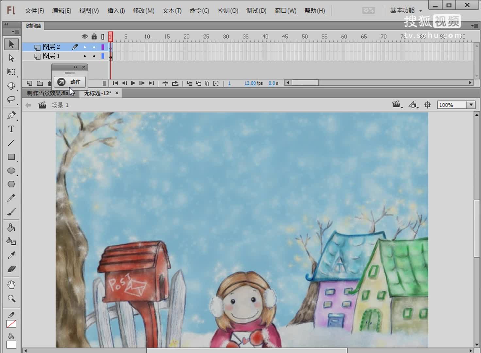Select the Selection (arrow) tool
The image size is (481, 353).
pos(11,44)
